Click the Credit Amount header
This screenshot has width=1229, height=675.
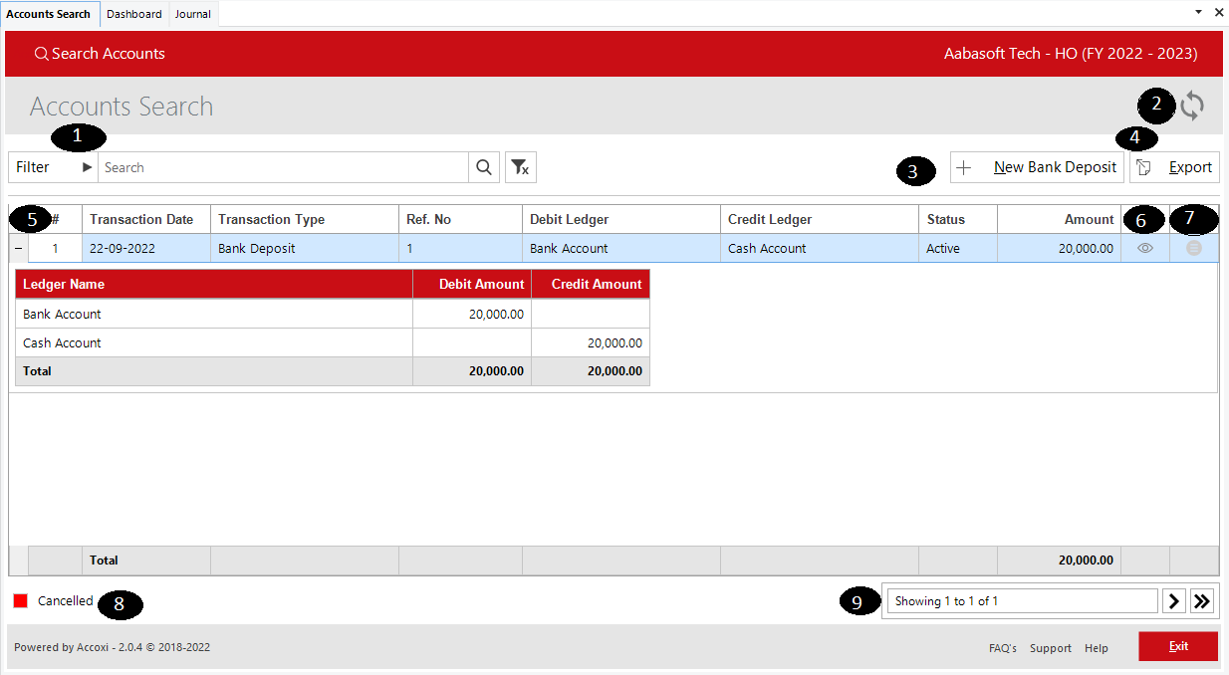[x=591, y=284]
